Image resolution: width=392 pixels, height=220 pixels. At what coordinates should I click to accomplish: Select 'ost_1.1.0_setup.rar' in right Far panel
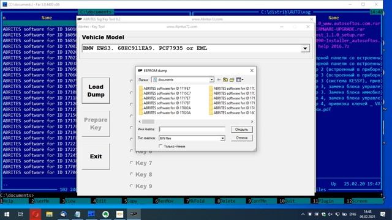(341, 35)
